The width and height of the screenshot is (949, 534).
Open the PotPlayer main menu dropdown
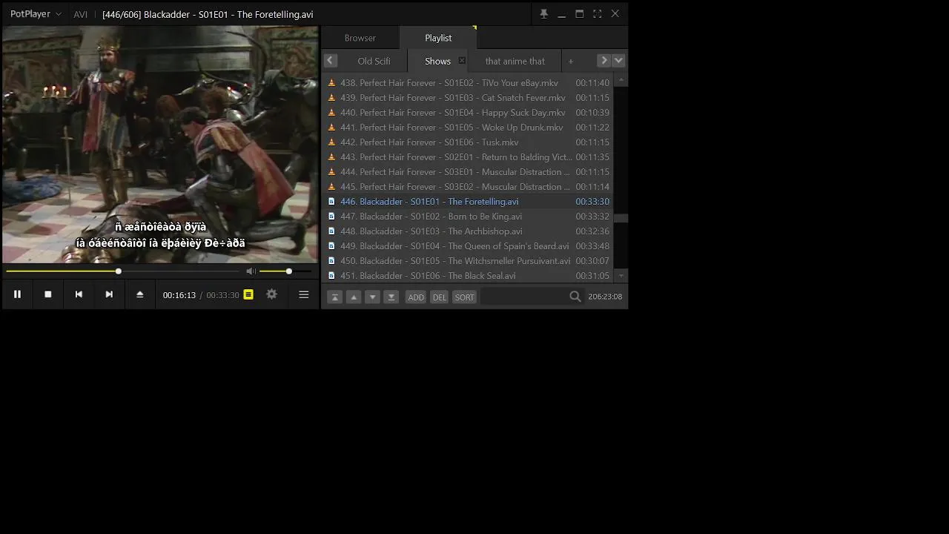click(x=36, y=14)
